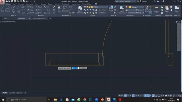This screenshot has height=102, width=182.
Task: Click the Plot printer icon in quick access toolbar
Action: (24, 1)
